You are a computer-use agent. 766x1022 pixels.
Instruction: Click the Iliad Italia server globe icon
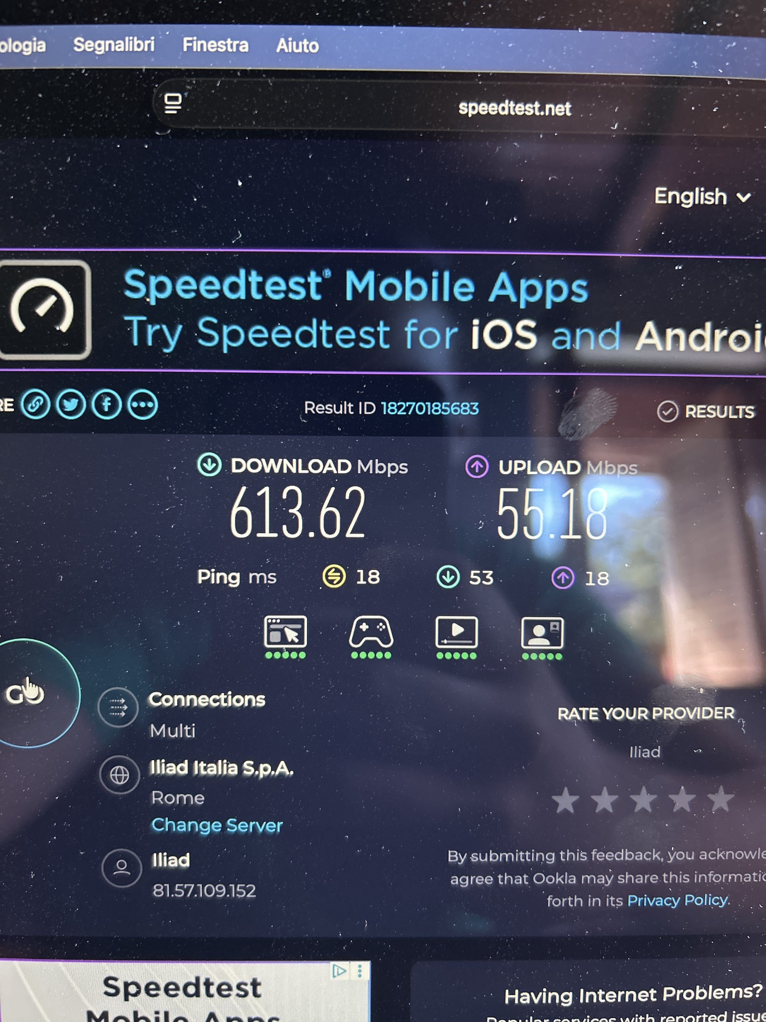(120, 775)
